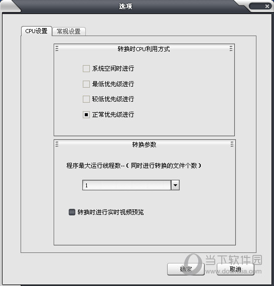Click the thread count combo box showing 1
Screen dimensions: 274x286
[x=131, y=185]
